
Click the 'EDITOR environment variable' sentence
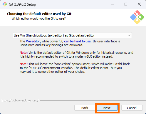[71, 68]
